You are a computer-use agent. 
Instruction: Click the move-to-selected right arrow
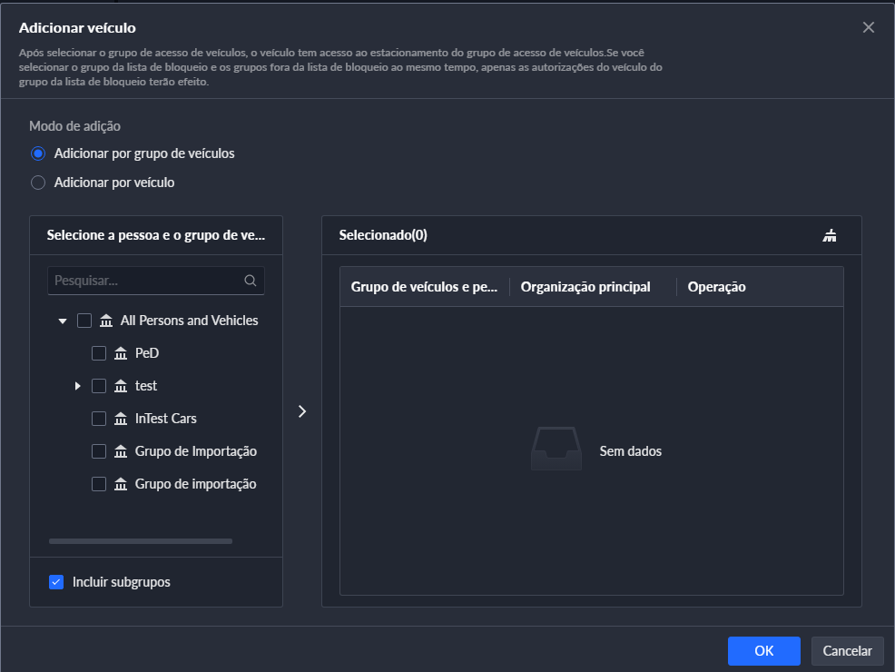302,411
